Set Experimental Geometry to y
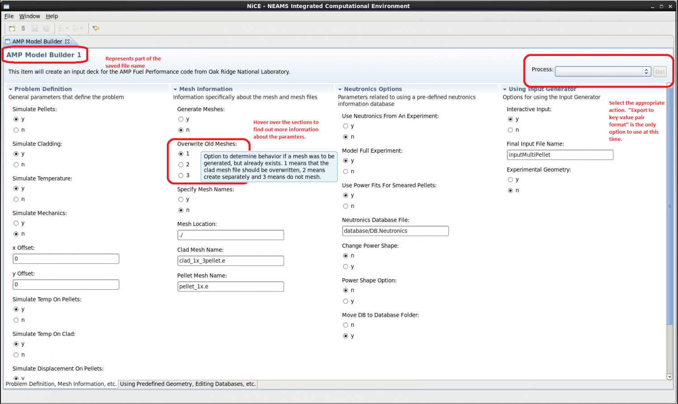678x404 pixels. pyautogui.click(x=510, y=180)
